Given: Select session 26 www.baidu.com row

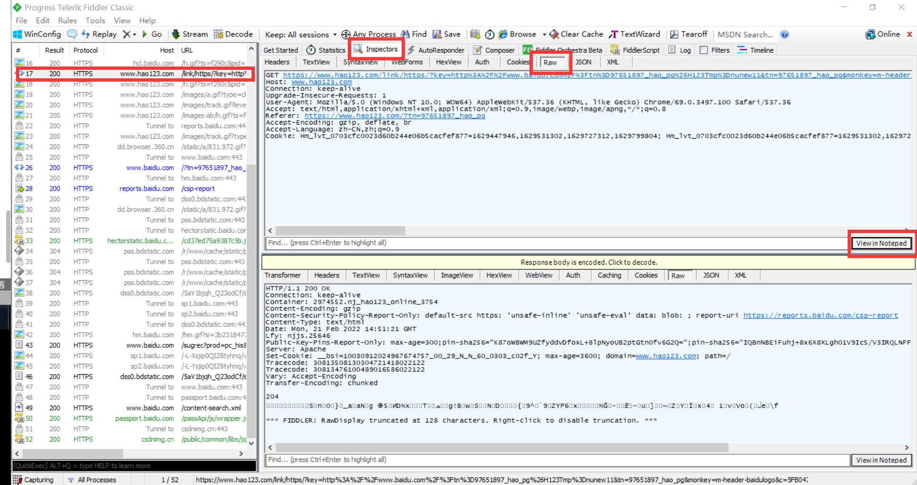Looking at the screenshot, I should point(131,168).
